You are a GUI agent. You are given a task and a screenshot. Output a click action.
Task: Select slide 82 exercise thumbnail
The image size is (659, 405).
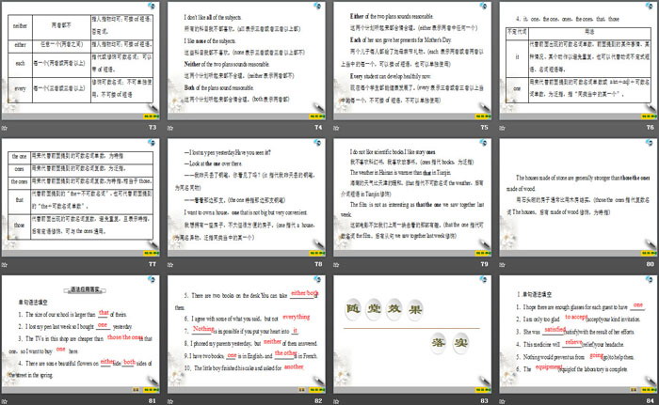[x=247, y=335]
